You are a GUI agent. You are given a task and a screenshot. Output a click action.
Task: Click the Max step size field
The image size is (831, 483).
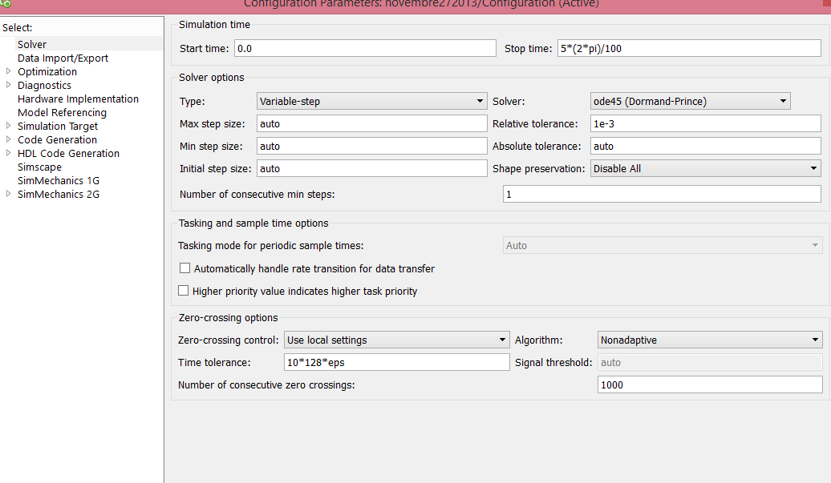pos(371,123)
